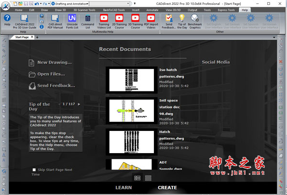Launch the 3D Training Course video

point(135,21)
